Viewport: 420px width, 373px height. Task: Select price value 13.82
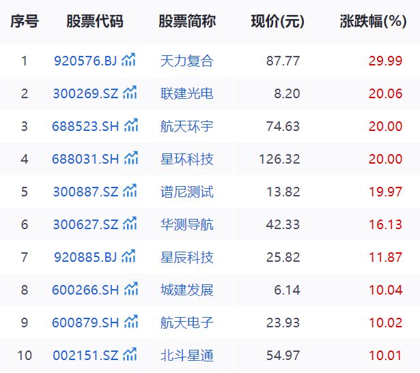[x=283, y=192]
